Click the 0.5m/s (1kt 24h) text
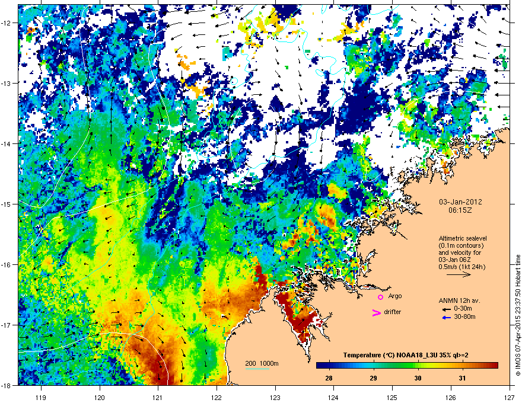The width and height of the screenshot is (522, 403). tap(461, 267)
